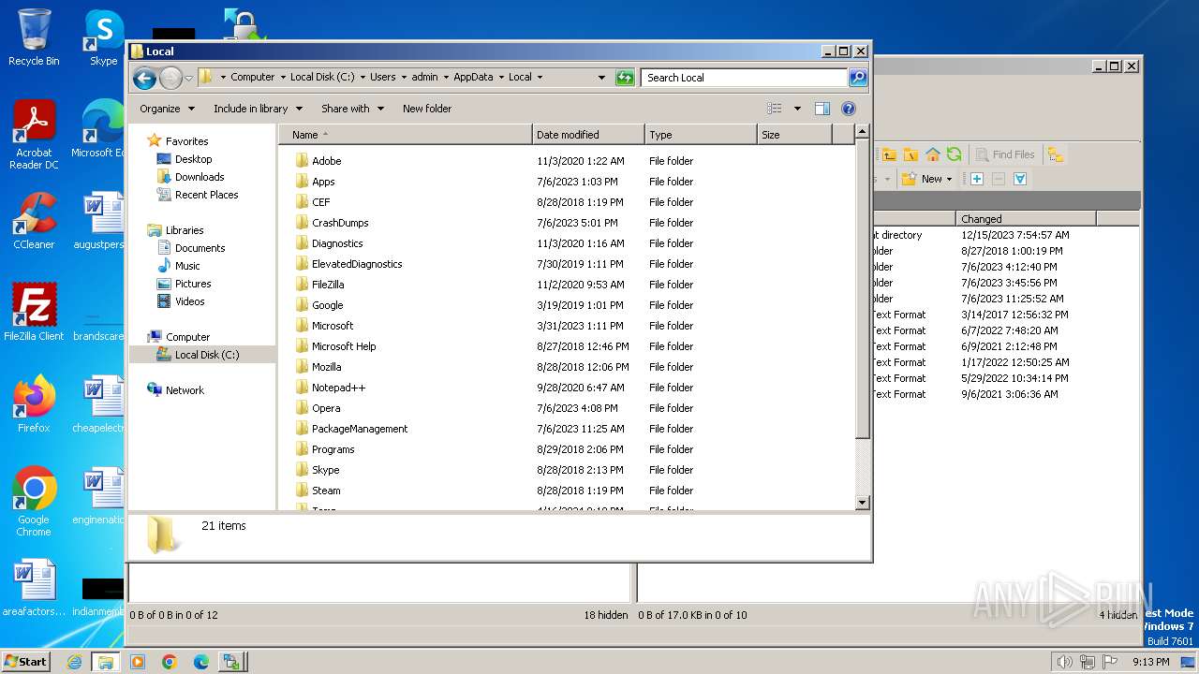
Task: Open directory tree icon in WinSCP toolbar
Action: (1056, 154)
